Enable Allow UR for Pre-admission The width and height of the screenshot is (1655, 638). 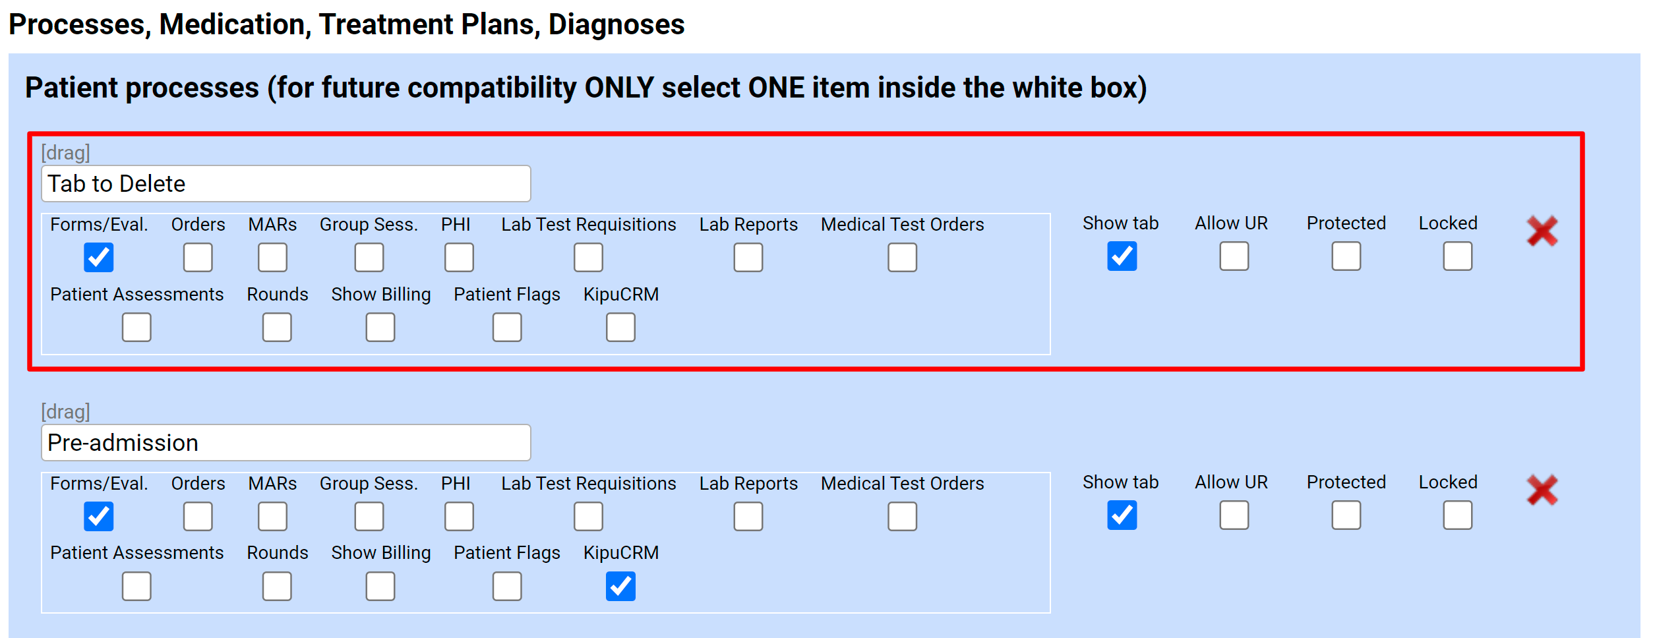1232,517
